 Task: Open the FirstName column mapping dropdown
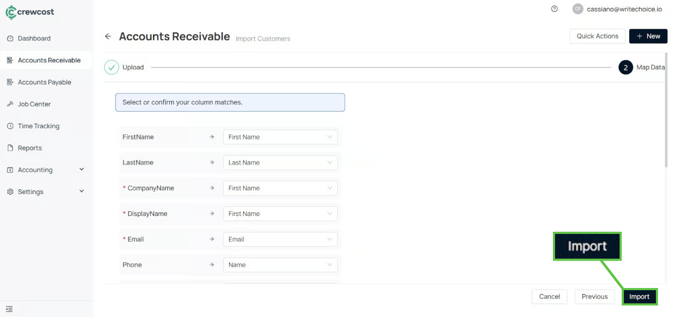pos(280,137)
